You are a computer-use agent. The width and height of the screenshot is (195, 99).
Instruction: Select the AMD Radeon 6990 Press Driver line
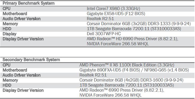click(x=122, y=90)
